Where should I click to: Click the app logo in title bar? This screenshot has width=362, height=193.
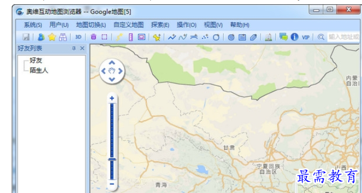[x=20, y=12]
